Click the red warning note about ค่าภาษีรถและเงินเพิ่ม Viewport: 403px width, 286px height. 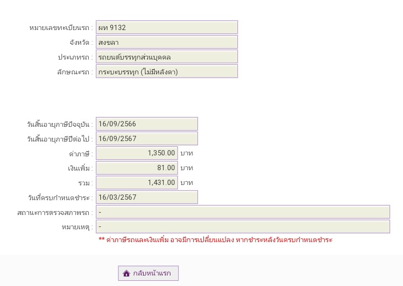[x=215, y=240]
